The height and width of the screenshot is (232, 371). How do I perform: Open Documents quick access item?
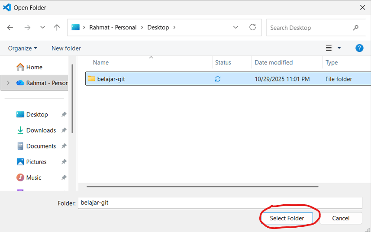41,146
